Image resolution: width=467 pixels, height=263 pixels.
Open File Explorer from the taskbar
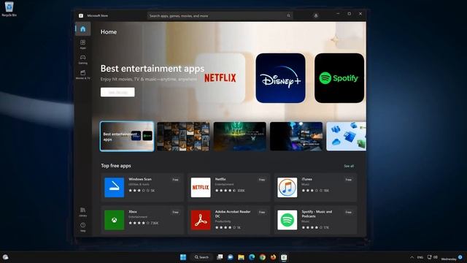click(241, 257)
